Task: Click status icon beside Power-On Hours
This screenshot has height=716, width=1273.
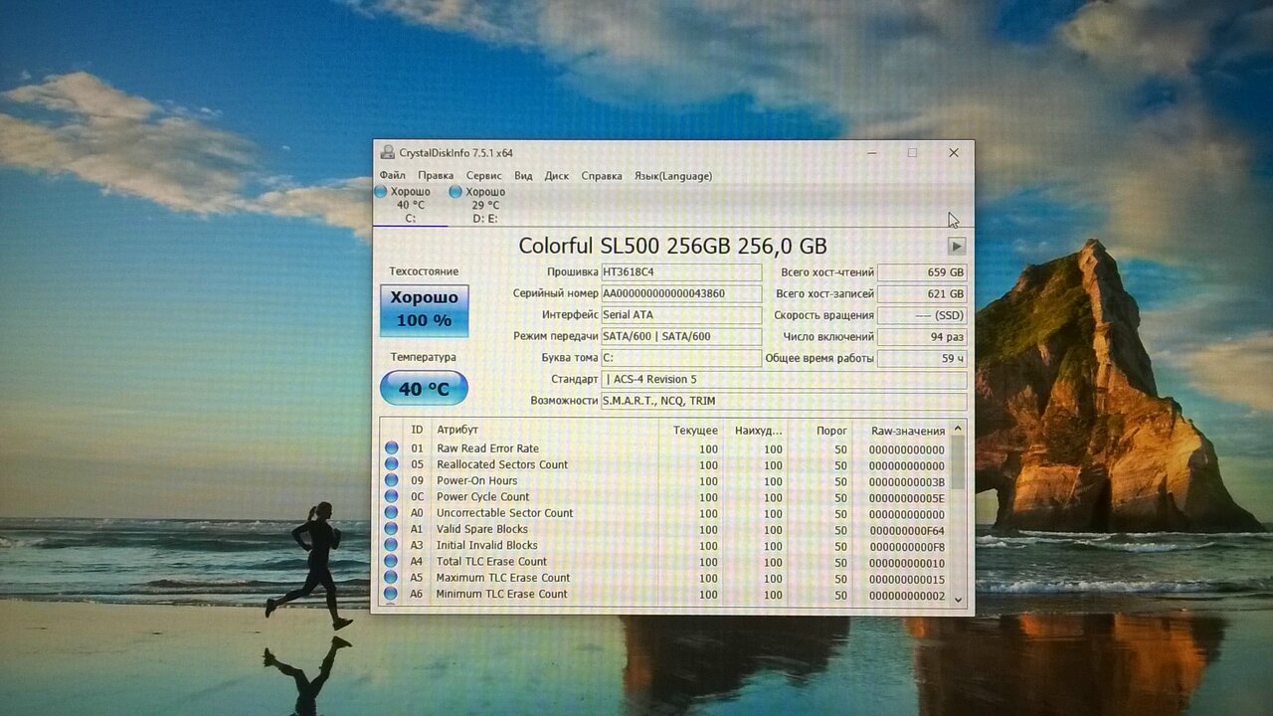Action: (x=392, y=481)
